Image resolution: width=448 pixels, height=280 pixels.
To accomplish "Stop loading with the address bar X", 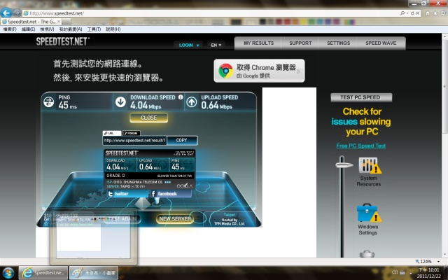I will pyautogui.click(x=417, y=13).
